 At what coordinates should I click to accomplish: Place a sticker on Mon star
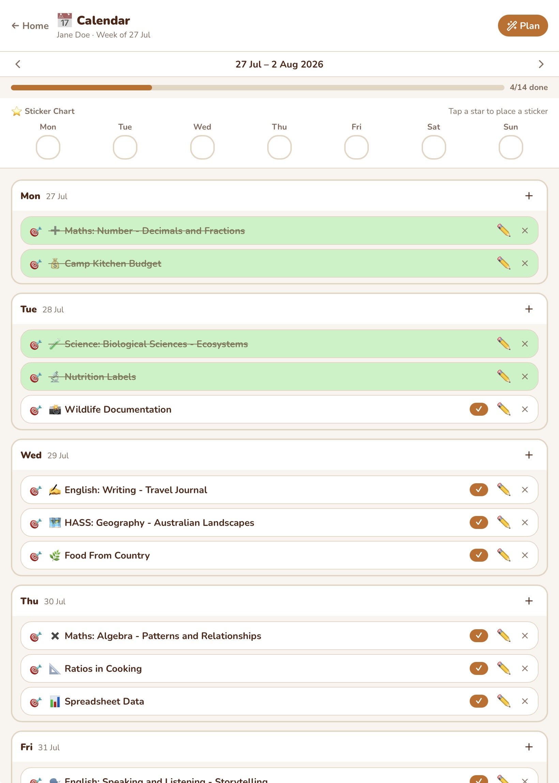click(48, 147)
